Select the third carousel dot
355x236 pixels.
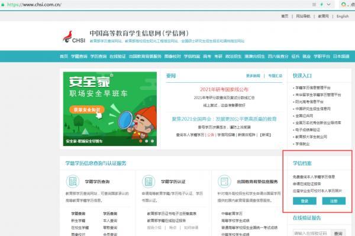click(153, 141)
